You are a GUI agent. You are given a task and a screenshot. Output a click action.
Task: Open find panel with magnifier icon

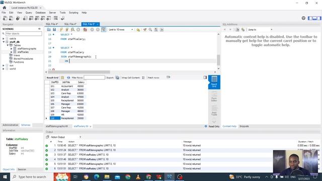coord(150,30)
